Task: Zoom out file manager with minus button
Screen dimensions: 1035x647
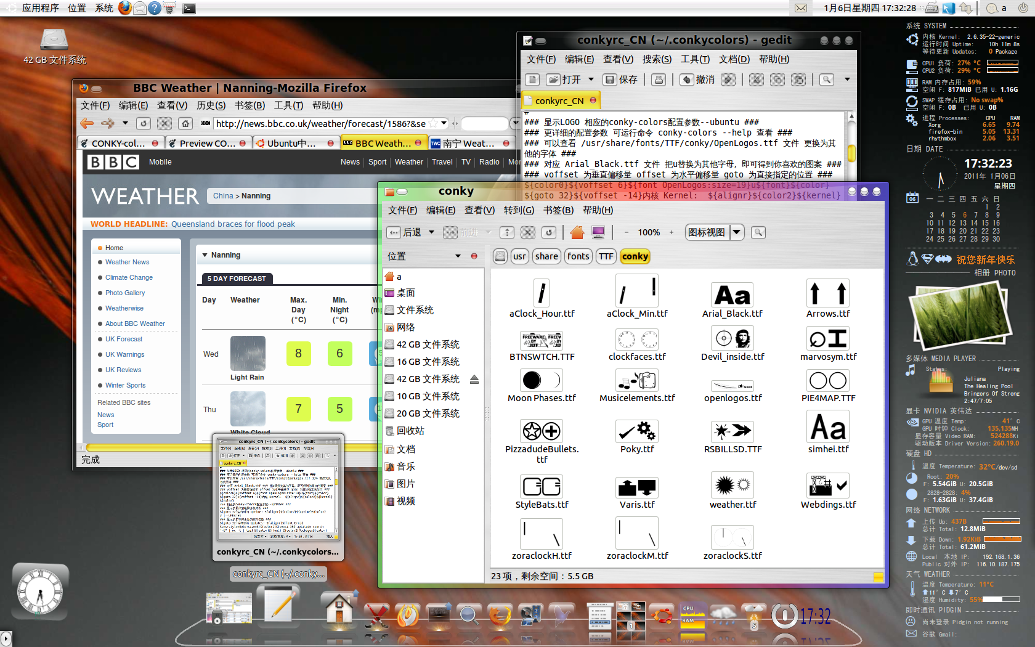Action: 626,232
